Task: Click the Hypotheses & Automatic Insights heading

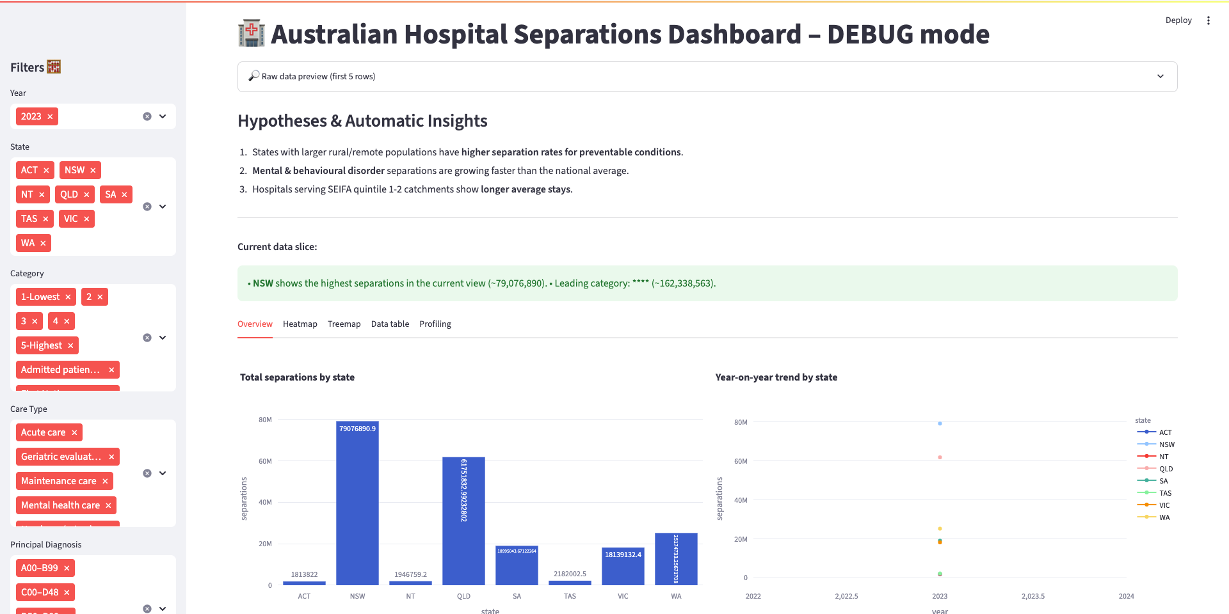Action: (x=362, y=121)
